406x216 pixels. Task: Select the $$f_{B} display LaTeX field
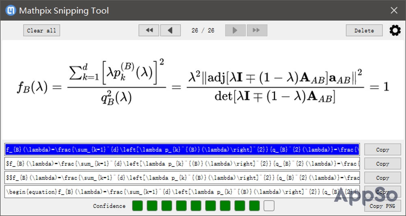(182, 178)
